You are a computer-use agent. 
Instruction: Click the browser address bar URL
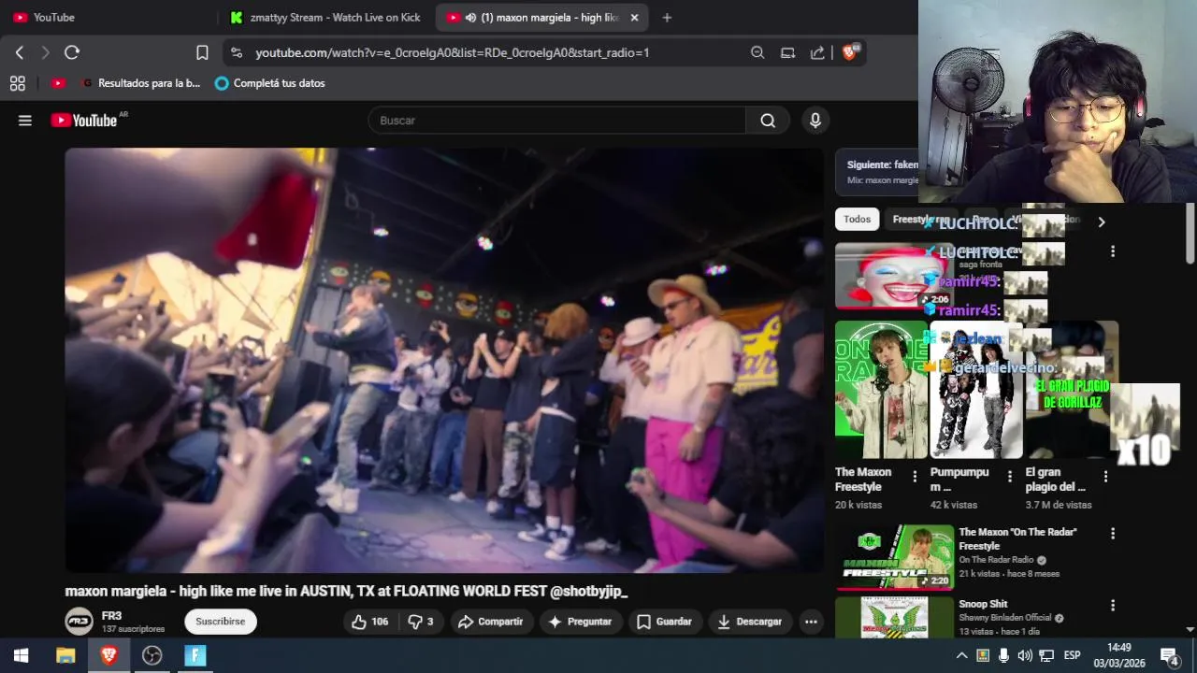click(x=453, y=52)
